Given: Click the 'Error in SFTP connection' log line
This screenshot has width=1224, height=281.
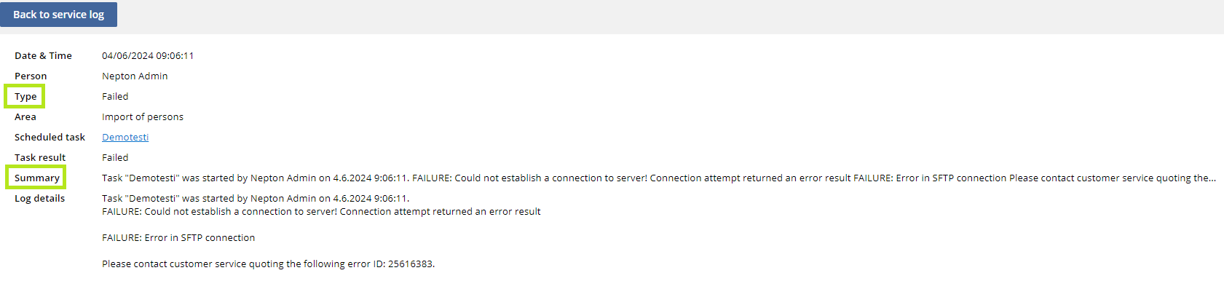Looking at the screenshot, I should pos(178,237).
